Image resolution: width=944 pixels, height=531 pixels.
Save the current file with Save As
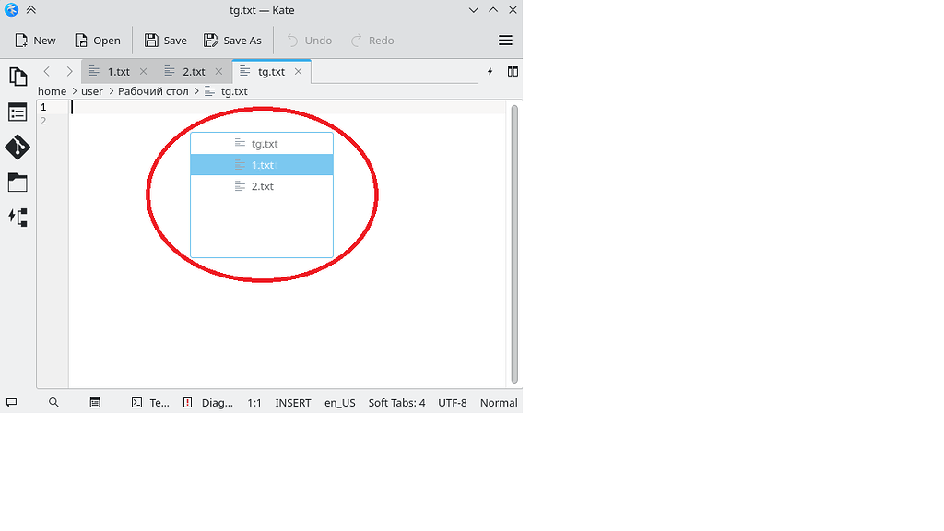[232, 40]
